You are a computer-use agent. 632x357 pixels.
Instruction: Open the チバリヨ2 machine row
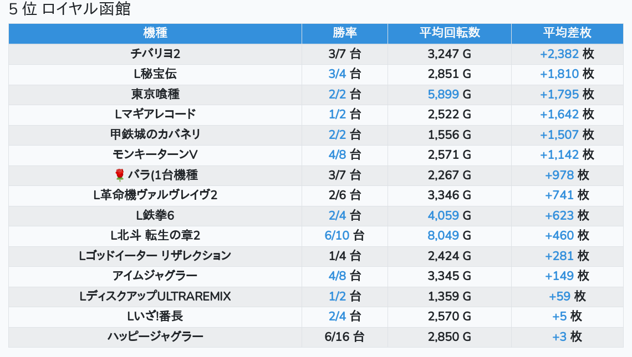155,54
